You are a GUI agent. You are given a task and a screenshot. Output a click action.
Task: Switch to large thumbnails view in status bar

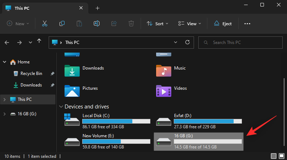pyautogui.click(x=281, y=156)
